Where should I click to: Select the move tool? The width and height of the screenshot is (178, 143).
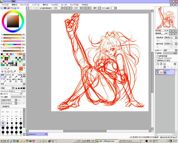click(x=2, y=71)
